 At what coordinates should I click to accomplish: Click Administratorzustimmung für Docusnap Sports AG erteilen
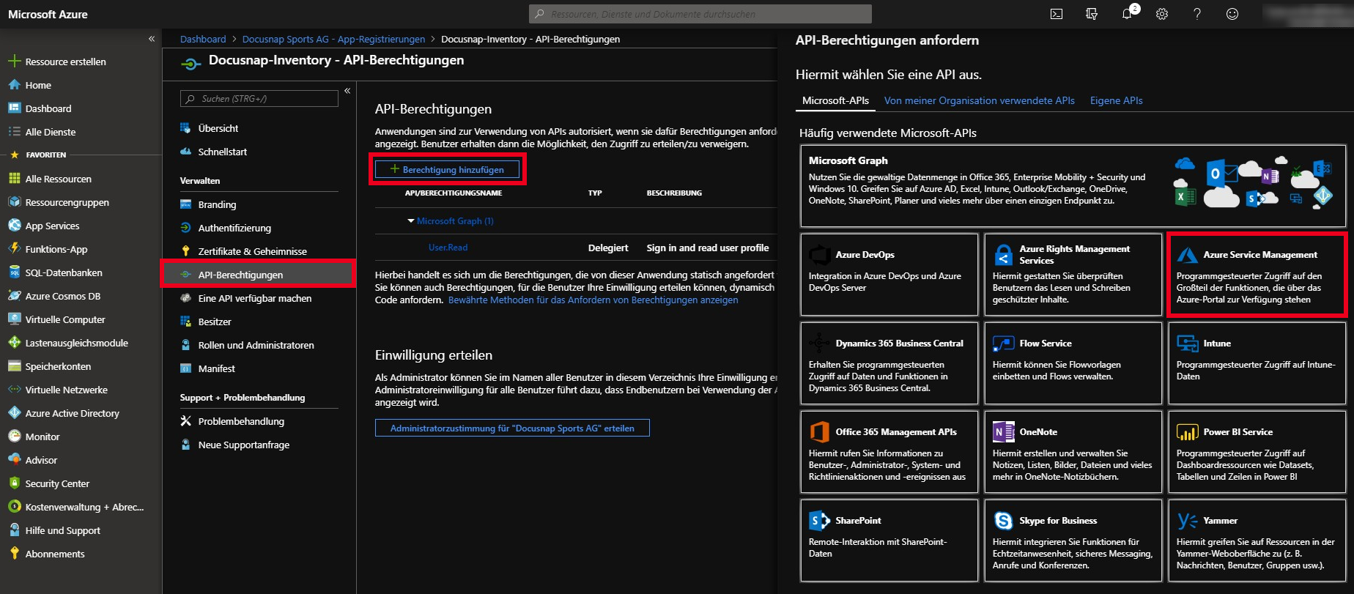[512, 428]
